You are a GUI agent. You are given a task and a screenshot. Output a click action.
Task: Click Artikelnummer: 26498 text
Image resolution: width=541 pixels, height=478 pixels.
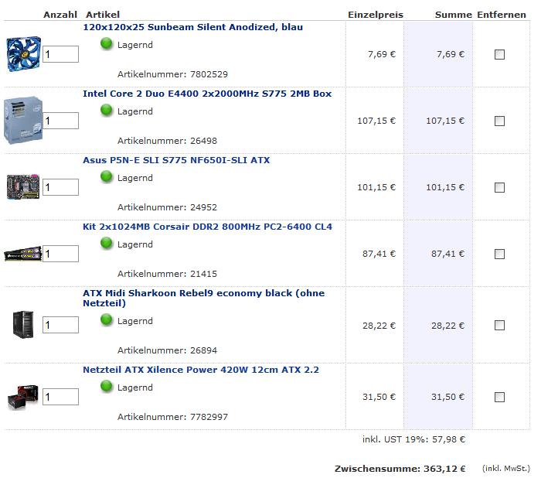[168, 141]
